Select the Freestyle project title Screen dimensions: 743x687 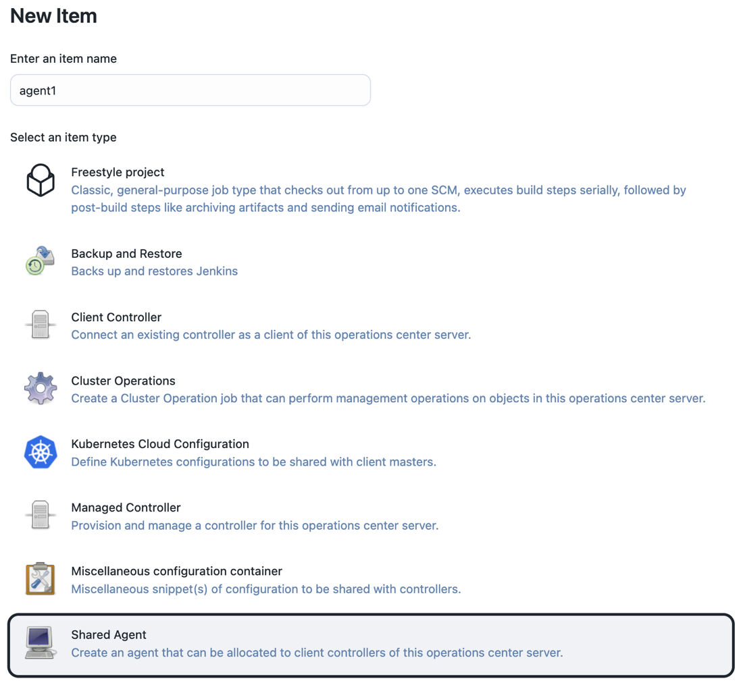[118, 172]
